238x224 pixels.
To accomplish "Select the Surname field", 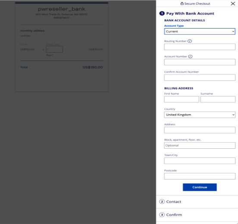I will [x=218, y=99].
